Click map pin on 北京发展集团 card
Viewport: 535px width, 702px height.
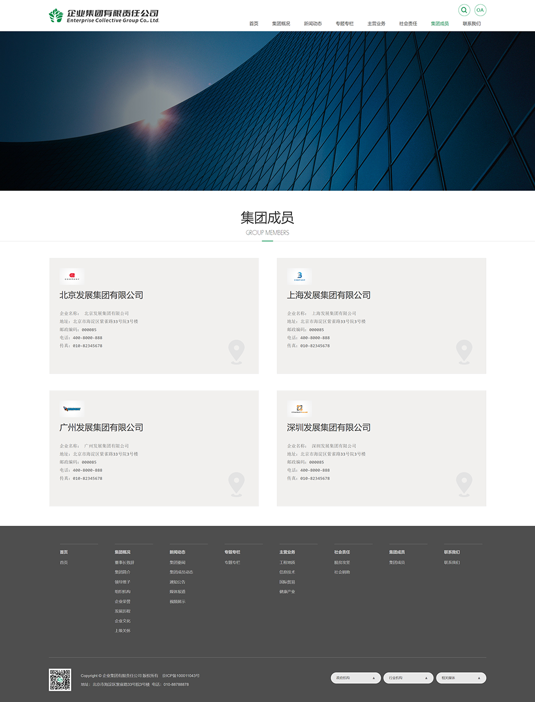point(237,351)
